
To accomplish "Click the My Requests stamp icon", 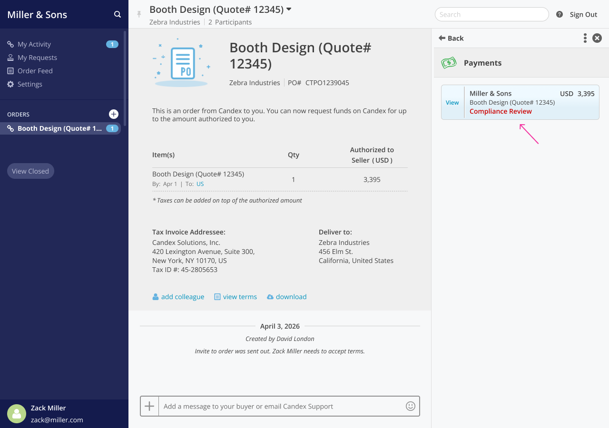I will click(x=10, y=58).
